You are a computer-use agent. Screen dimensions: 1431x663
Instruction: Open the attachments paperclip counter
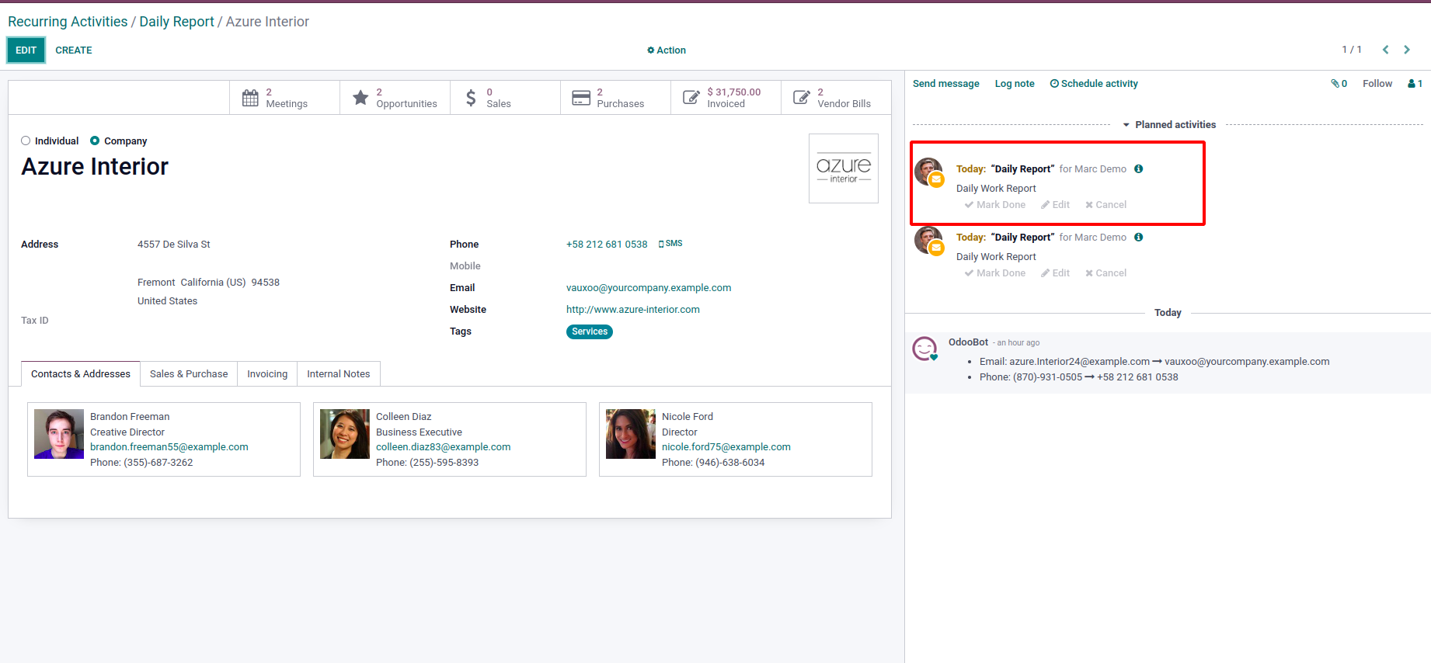click(1339, 84)
